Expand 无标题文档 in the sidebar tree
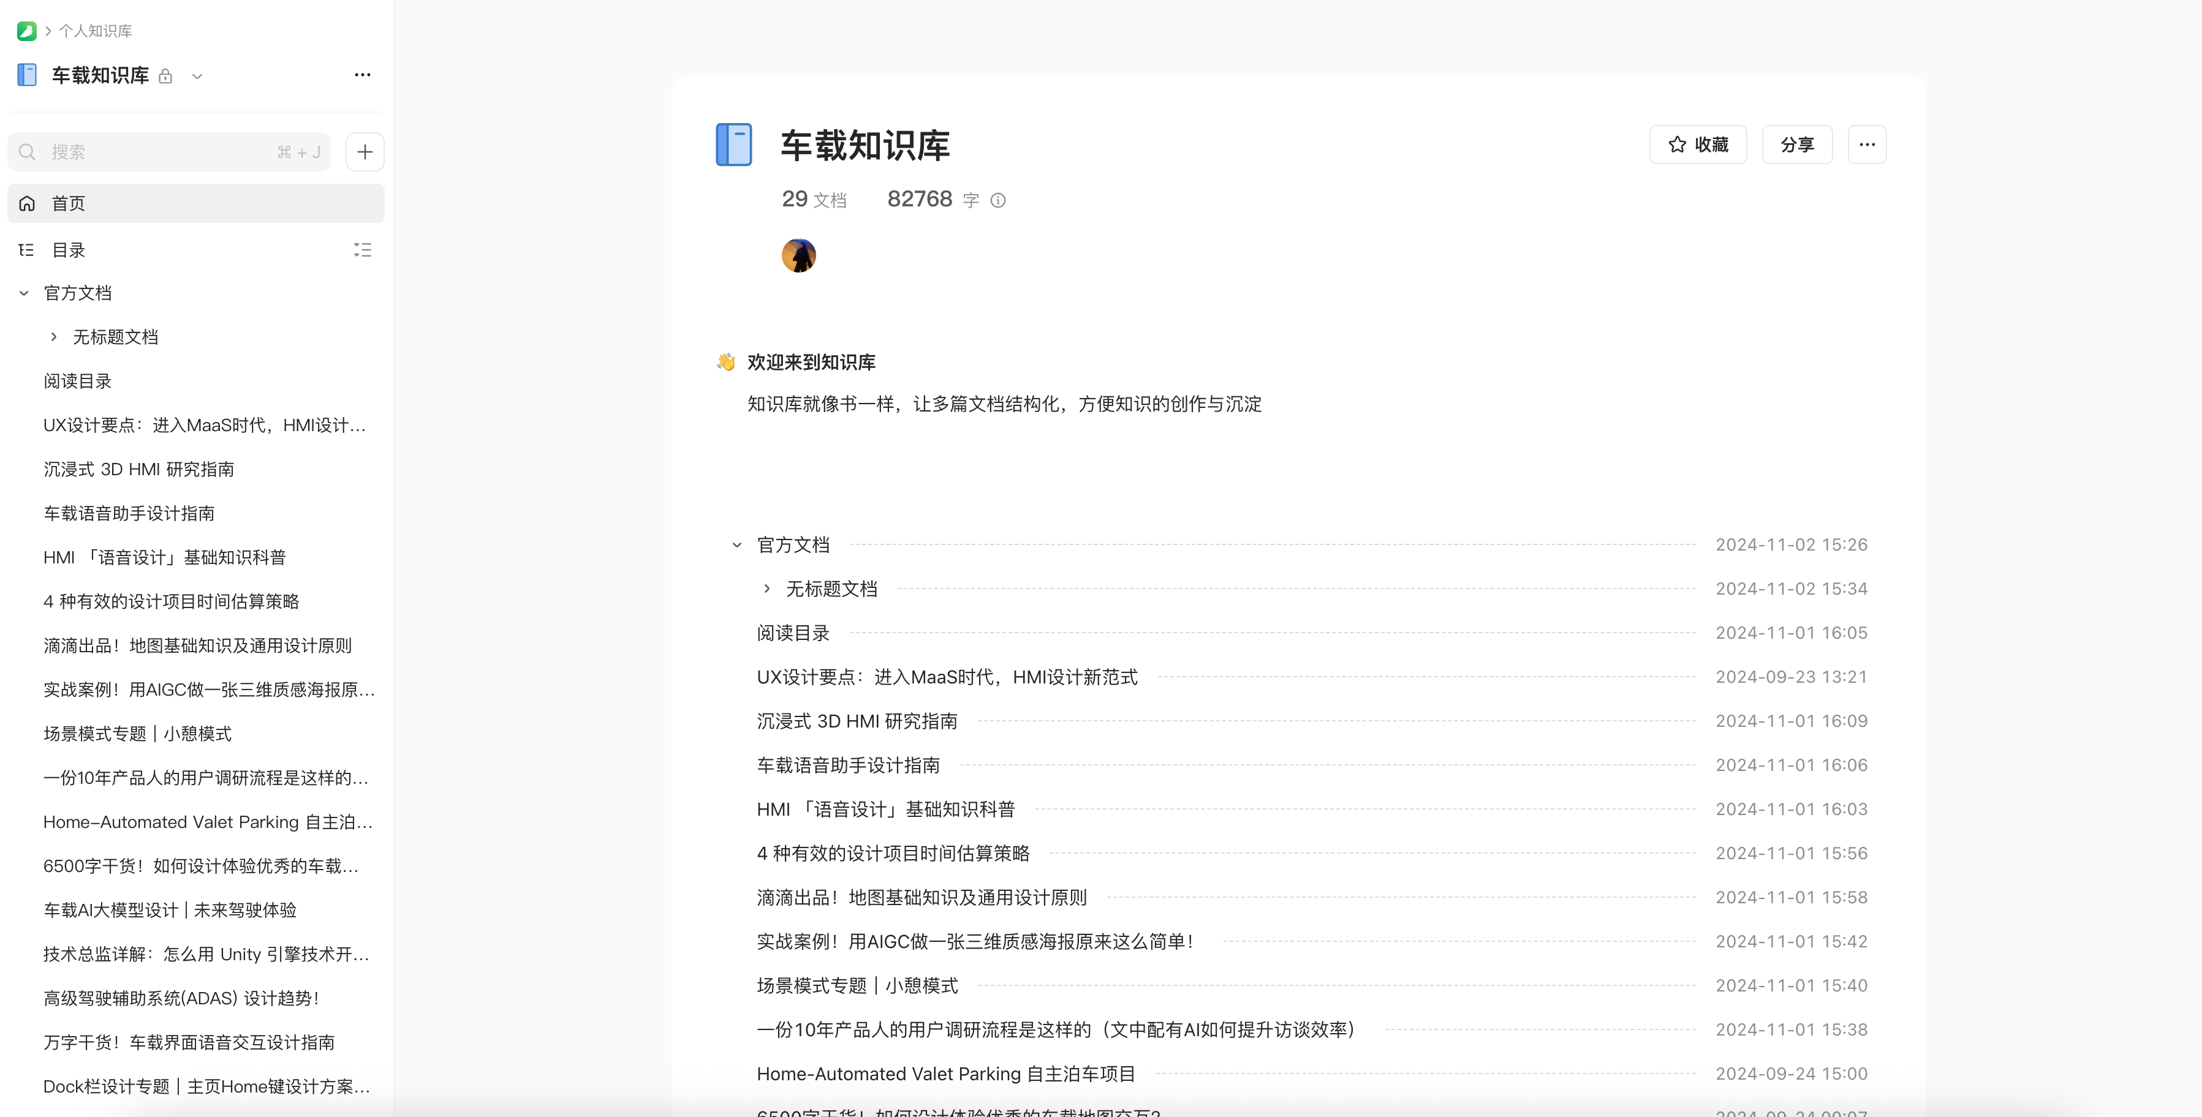The height and width of the screenshot is (1117, 2202). click(54, 337)
